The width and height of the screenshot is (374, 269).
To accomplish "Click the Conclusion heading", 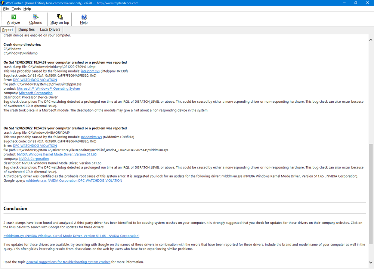I will click(x=15, y=208).
